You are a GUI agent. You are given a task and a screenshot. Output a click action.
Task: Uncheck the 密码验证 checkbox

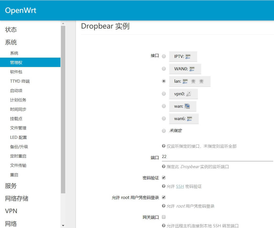(x=164, y=178)
